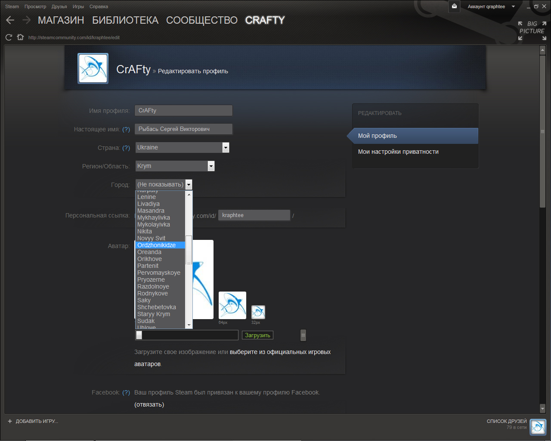Select Staryy Krym in city list
551x441 pixels.
161,314
